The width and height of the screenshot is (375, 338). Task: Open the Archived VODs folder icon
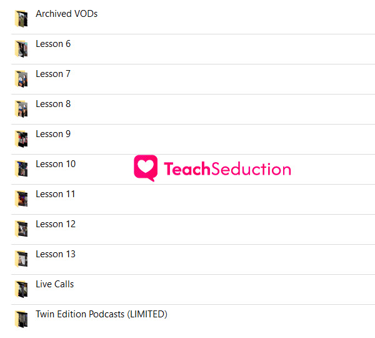coord(21,19)
